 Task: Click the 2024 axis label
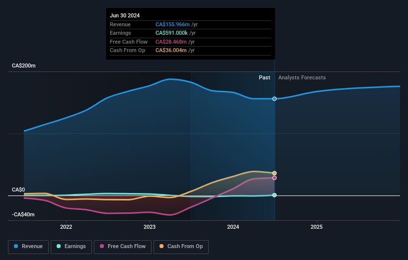(233, 227)
